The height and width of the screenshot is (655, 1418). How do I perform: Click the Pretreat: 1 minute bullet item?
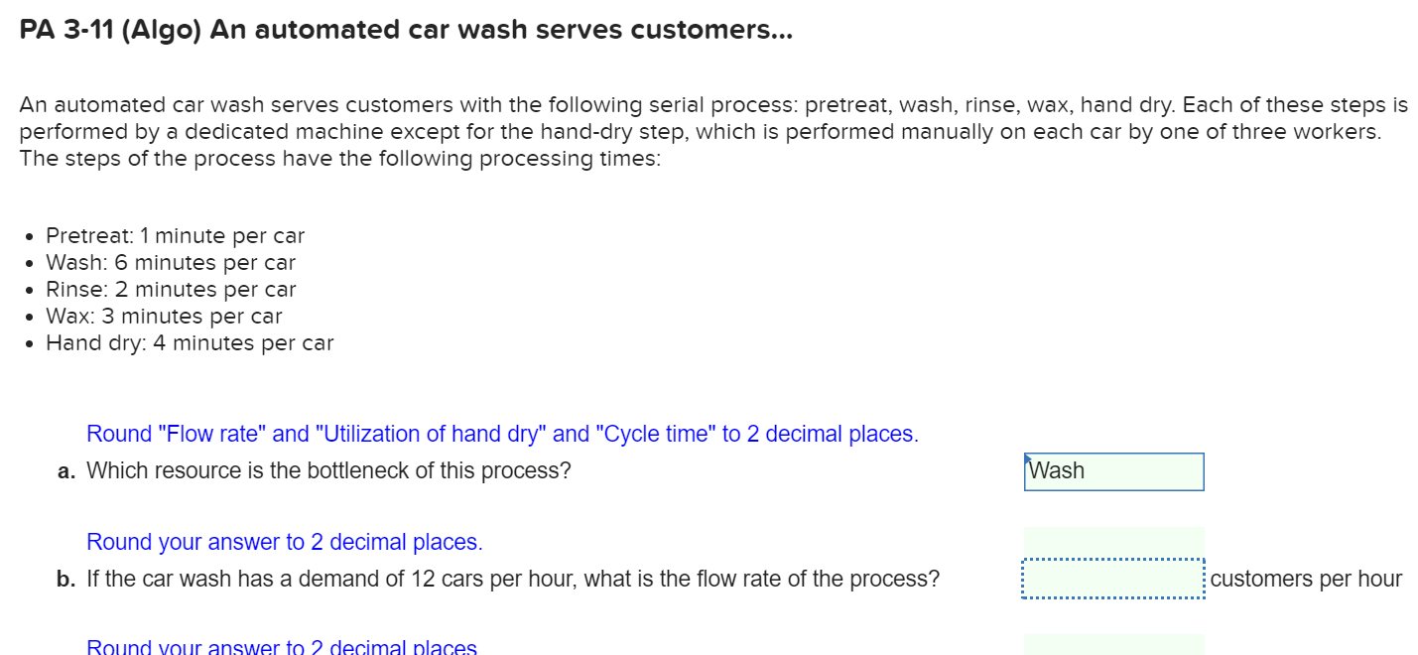(174, 235)
